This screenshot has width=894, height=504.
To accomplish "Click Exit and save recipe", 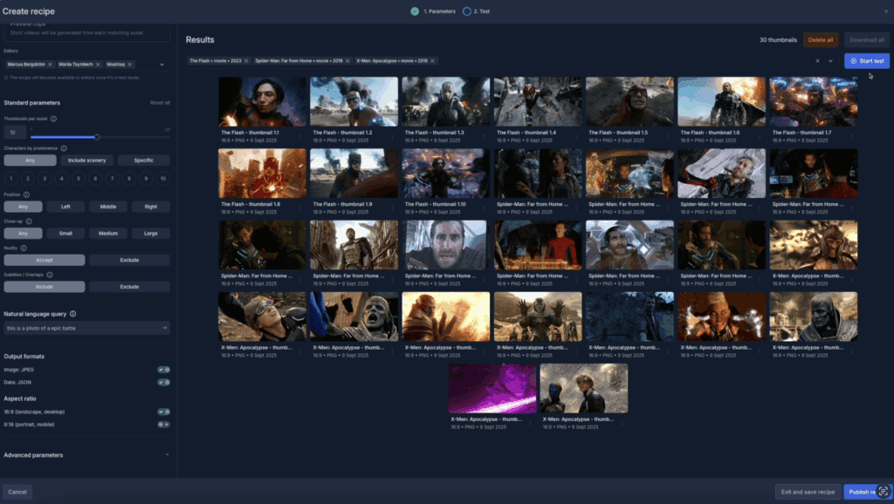I will click(x=808, y=492).
